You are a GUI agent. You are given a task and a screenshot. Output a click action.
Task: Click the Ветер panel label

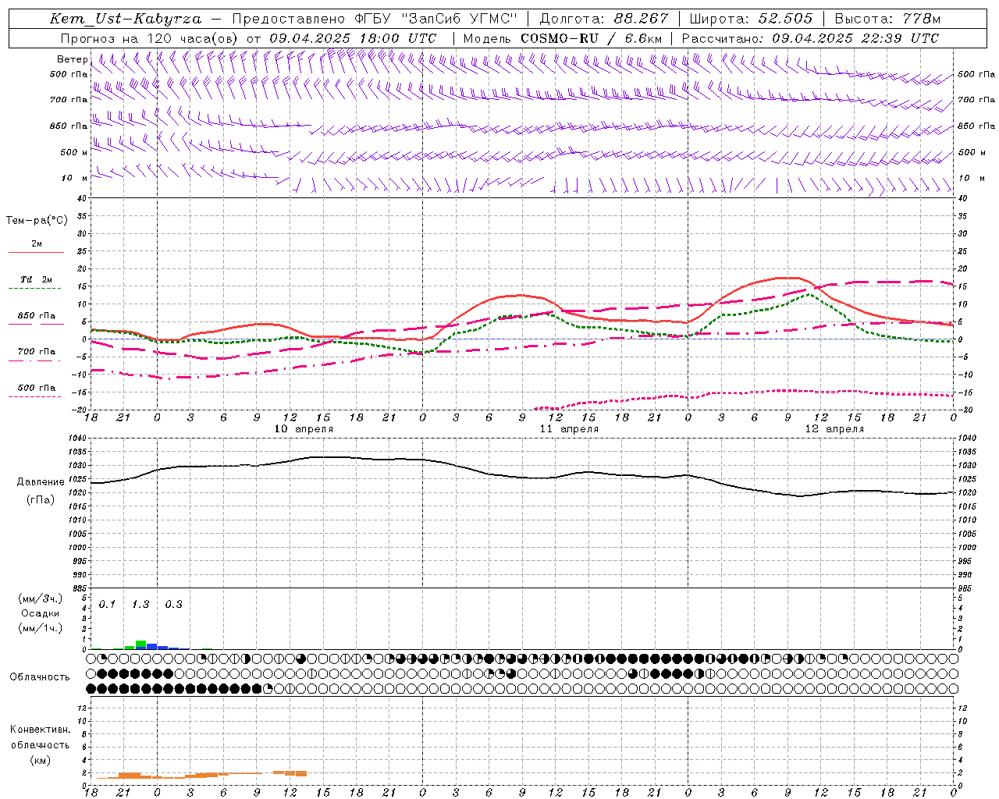tap(72, 59)
